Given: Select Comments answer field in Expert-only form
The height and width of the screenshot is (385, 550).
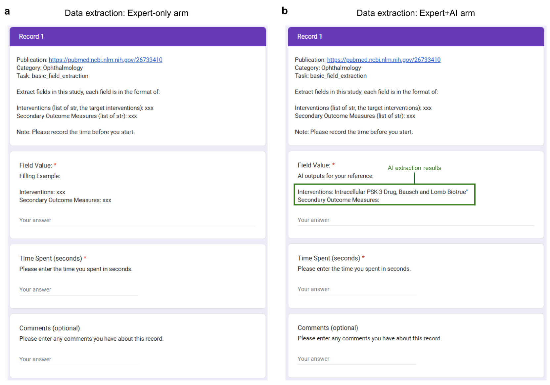Looking at the screenshot, I should (78, 360).
